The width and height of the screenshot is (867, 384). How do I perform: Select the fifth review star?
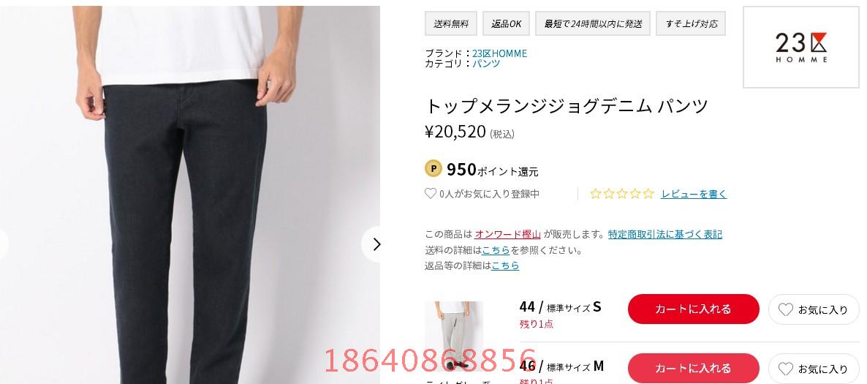pyautogui.click(x=648, y=194)
